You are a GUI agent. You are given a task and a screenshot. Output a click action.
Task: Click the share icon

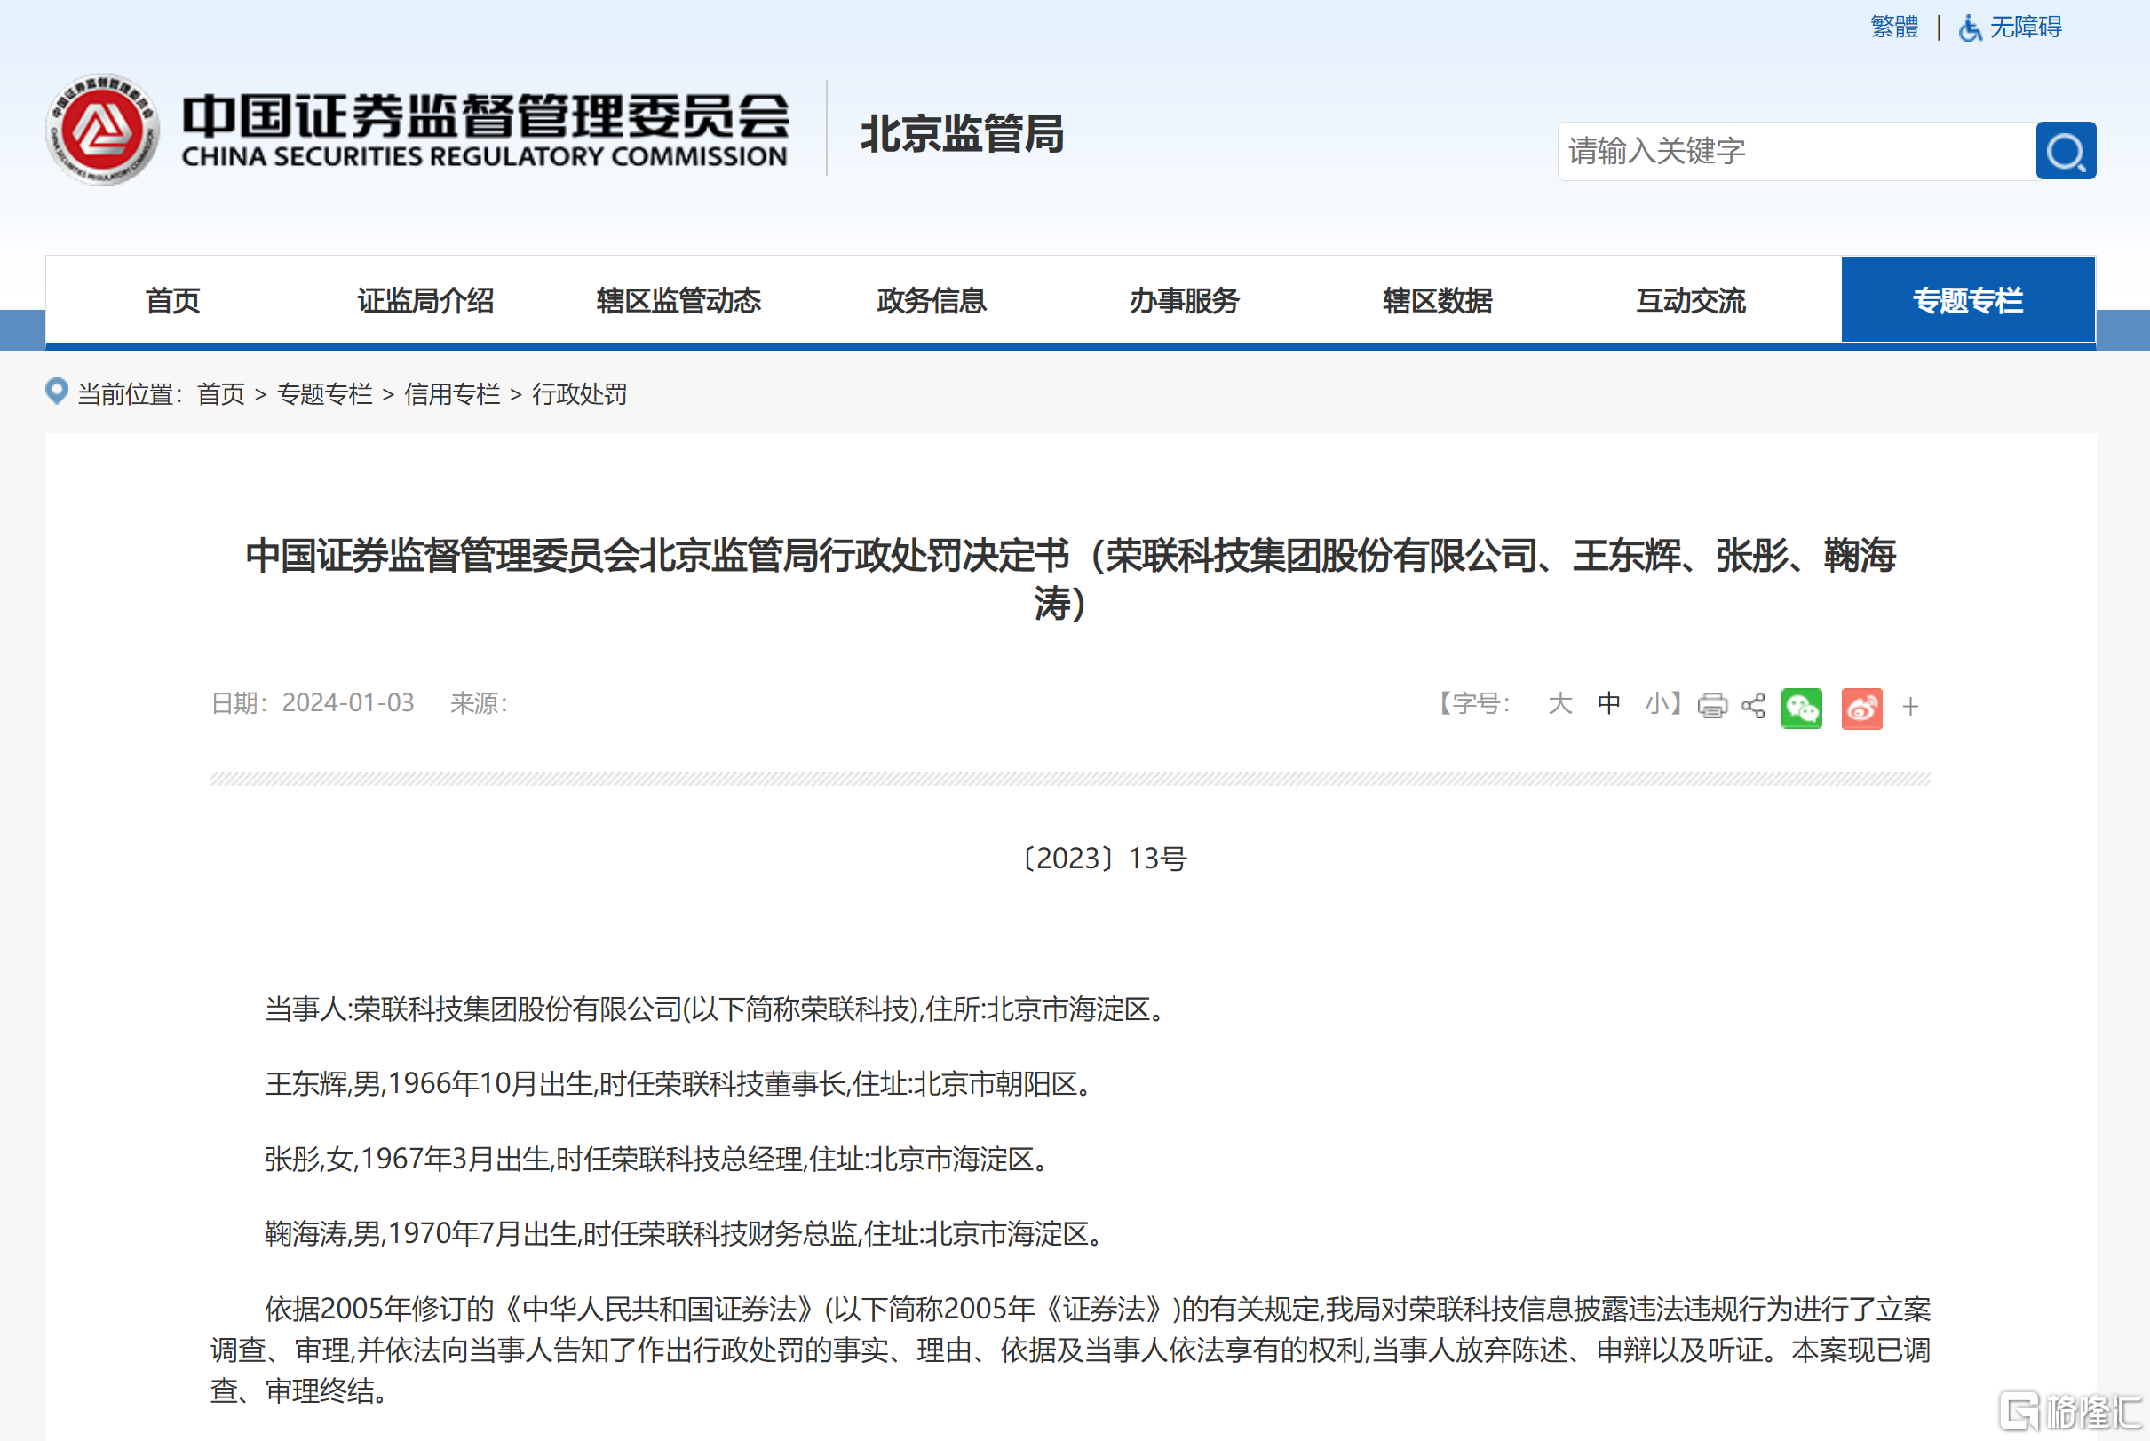[1753, 706]
